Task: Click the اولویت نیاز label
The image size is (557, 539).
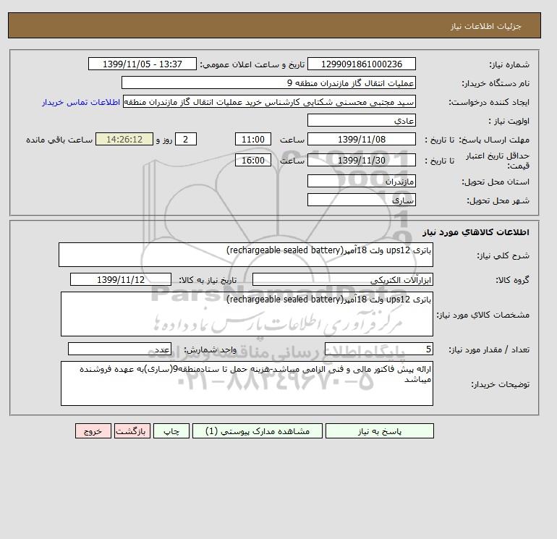Action: pos(509,121)
